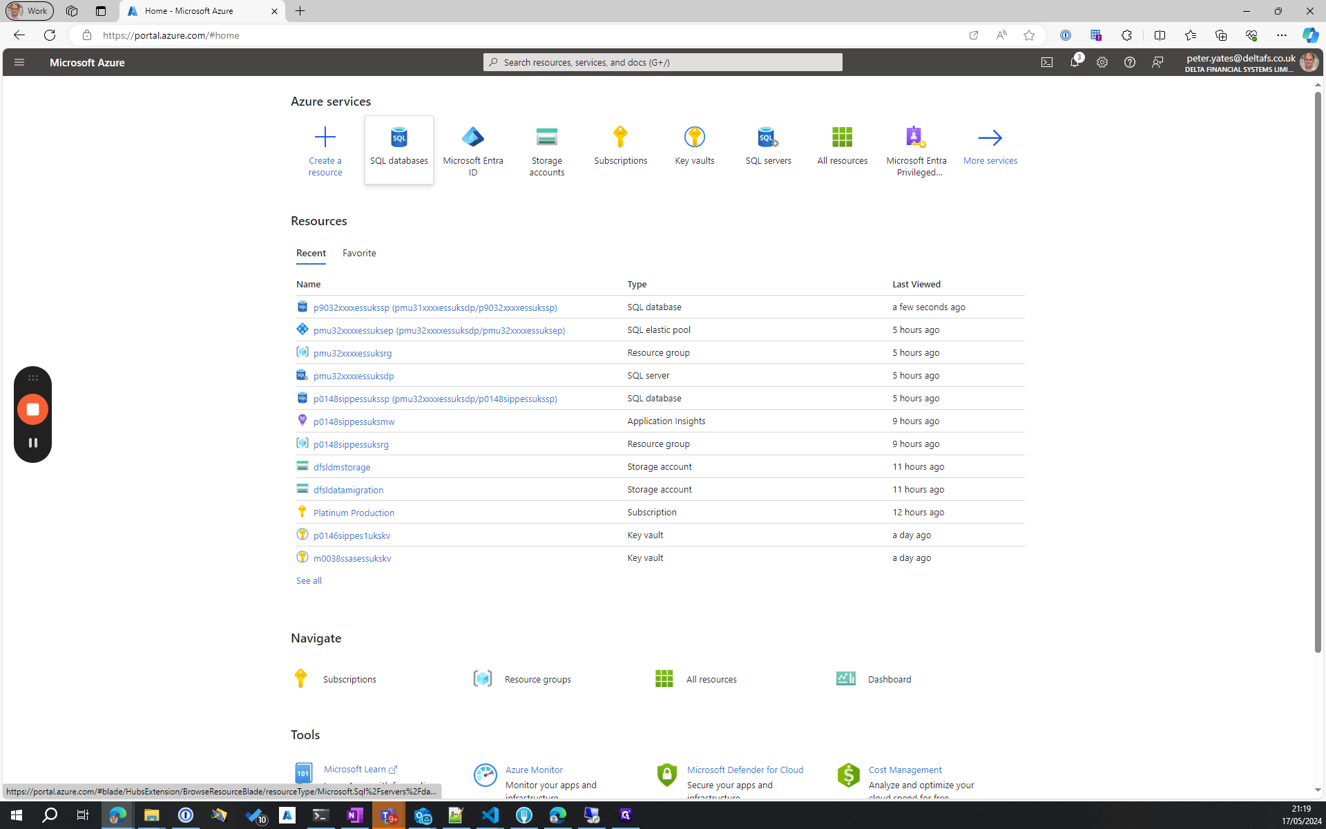Go back in browser
Viewport: 1326px width, 829px height.
tap(19, 35)
